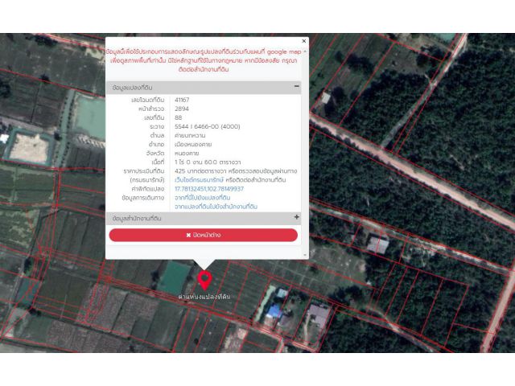Click the red location pin marker
This screenshot has width=515, height=386.
[204, 281]
